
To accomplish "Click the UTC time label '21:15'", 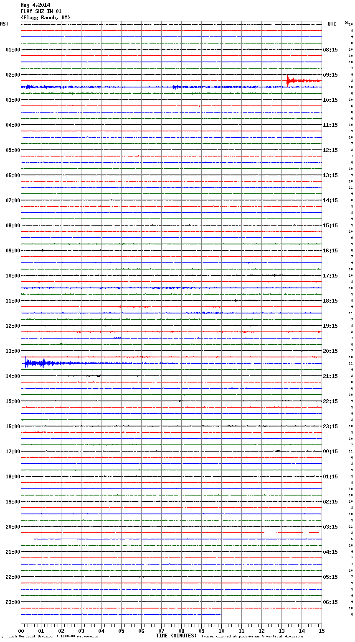I will click(330, 376).
